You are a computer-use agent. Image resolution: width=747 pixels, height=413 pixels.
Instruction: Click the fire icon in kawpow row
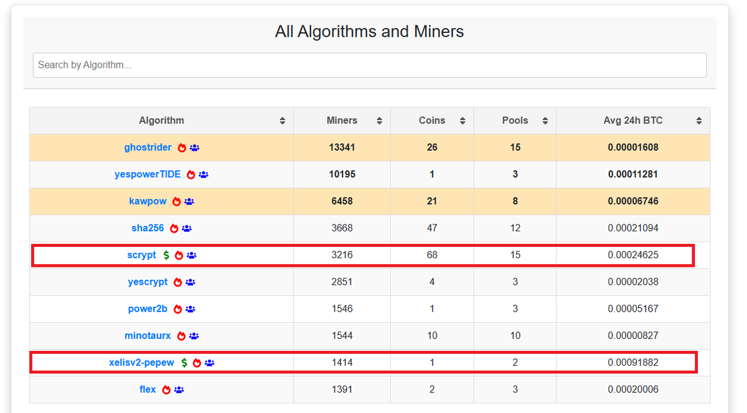point(176,202)
